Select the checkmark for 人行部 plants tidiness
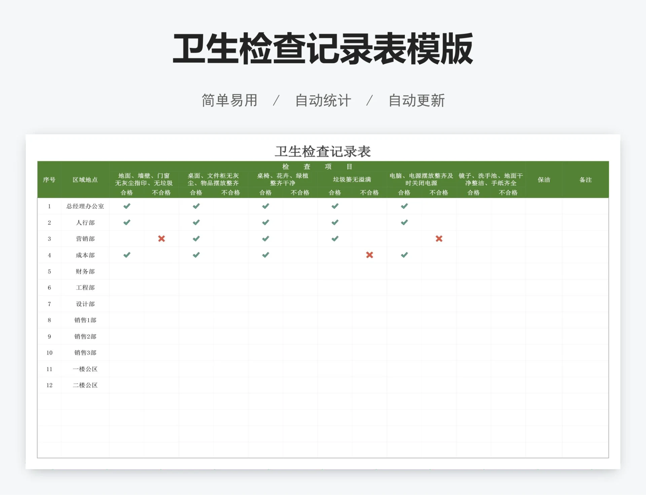The image size is (646, 495). pyautogui.click(x=265, y=222)
